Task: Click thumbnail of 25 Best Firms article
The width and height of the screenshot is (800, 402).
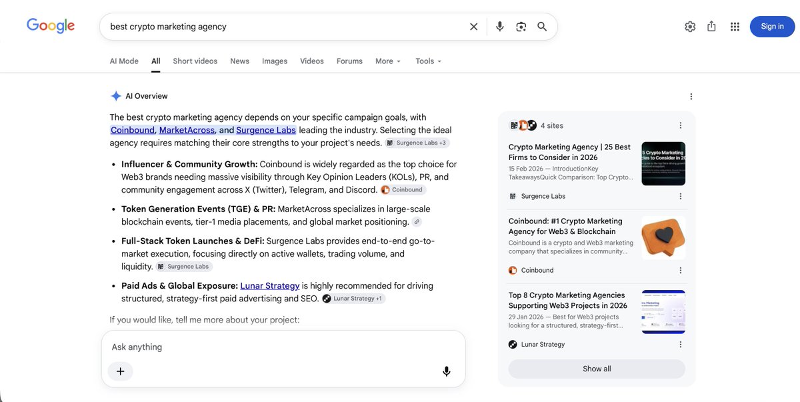Action: click(x=663, y=163)
